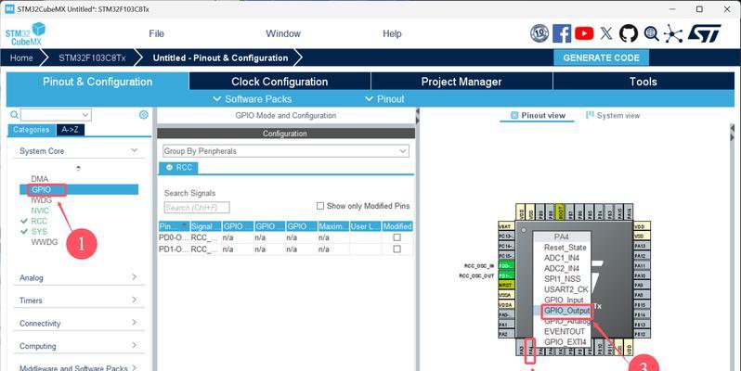Select the green PD1 pin on chip

coord(506,275)
